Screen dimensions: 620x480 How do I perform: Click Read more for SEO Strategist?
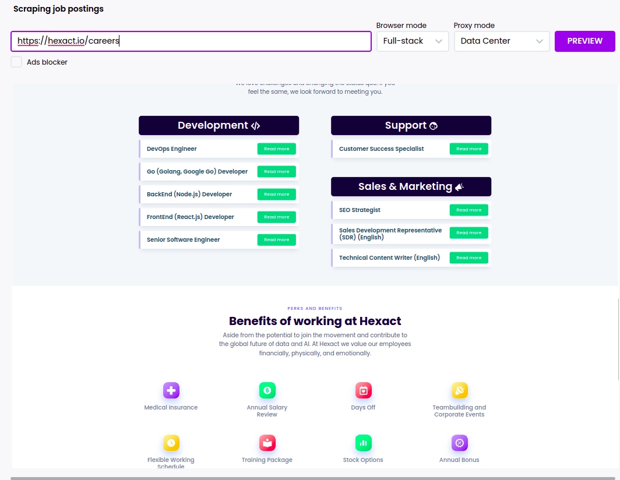(468, 210)
